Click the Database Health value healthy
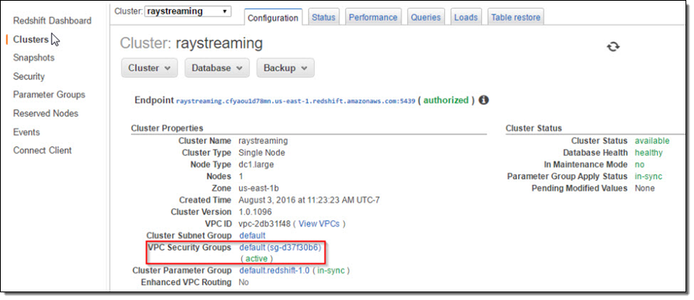This screenshot has width=694, height=300. [649, 153]
